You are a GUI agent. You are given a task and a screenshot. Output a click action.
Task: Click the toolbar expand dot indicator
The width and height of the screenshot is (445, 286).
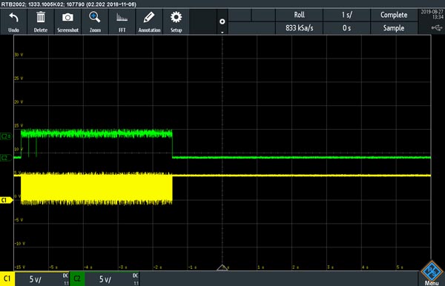222,21
